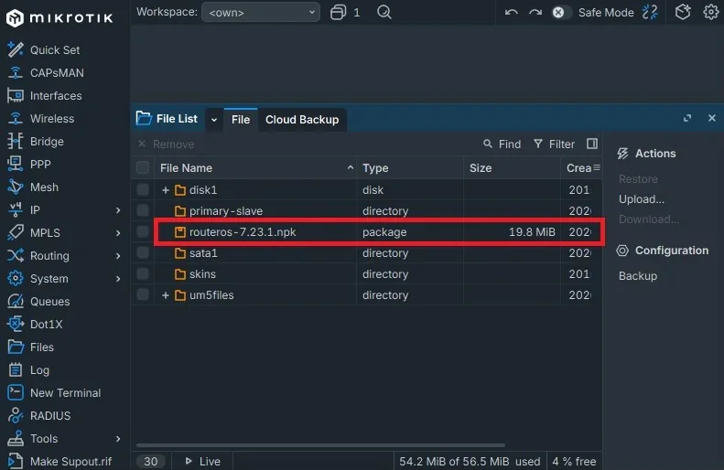
Task: Open PPP sidebar entry
Action: point(29,165)
